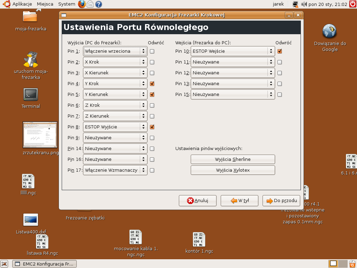Uncheck Odwróć checkbox for Pin 10
The image size is (357, 268).
coord(280,51)
